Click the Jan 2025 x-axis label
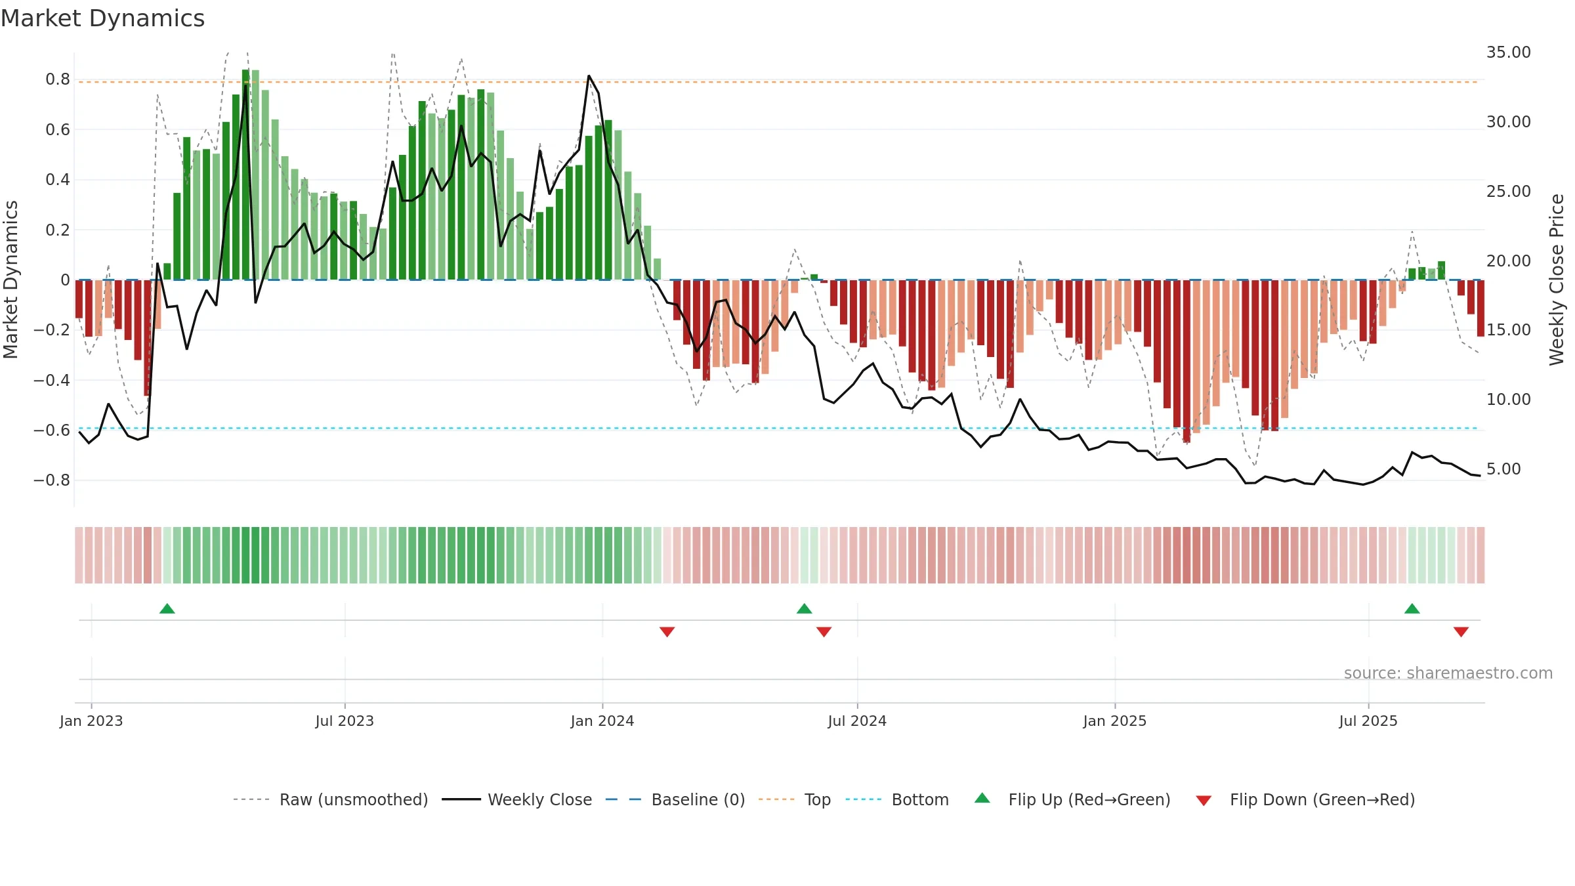Viewport: 1575px width, 886px height. [1115, 721]
